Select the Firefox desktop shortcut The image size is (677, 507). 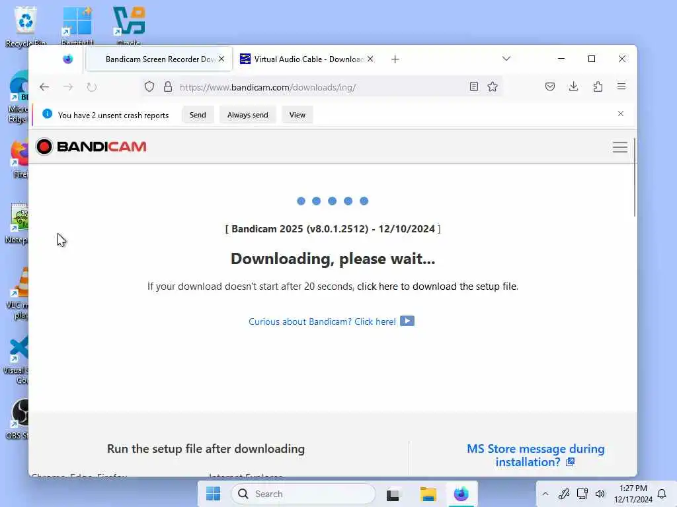click(19, 160)
